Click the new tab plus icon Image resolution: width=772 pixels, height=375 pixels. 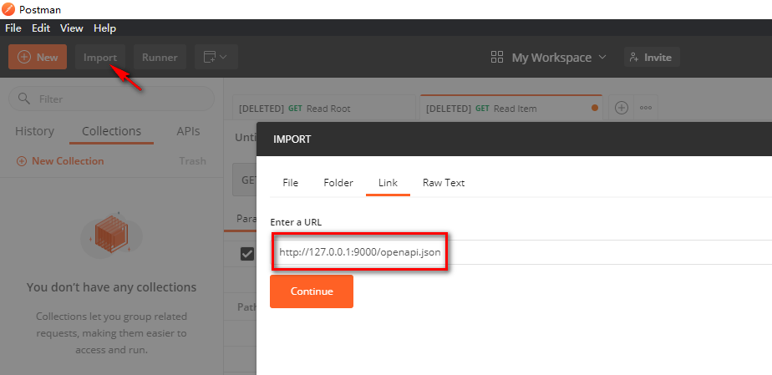[621, 108]
